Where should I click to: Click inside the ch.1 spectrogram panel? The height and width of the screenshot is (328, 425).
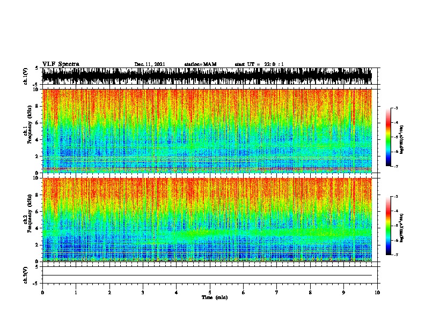207,131
